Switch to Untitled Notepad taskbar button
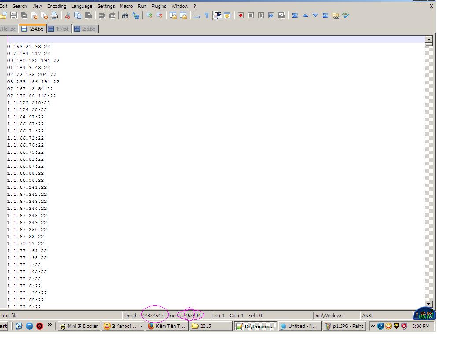Screen dimensions: 451x338 pyautogui.click(x=299, y=326)
